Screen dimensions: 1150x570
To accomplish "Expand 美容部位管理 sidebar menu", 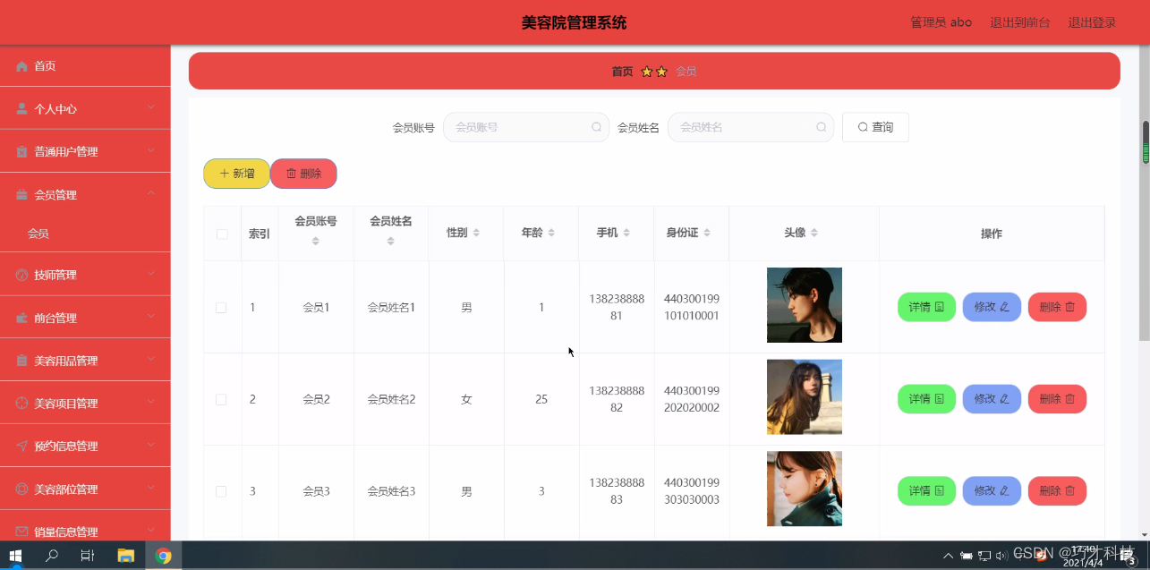I will point(85,489).
